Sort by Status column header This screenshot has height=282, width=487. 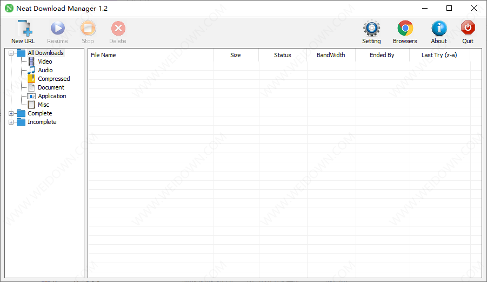(283, 55)
